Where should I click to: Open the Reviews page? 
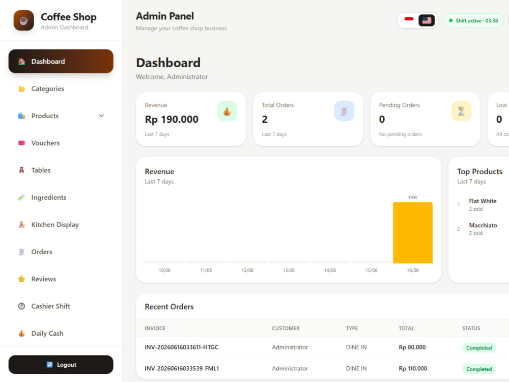(61, 279)
